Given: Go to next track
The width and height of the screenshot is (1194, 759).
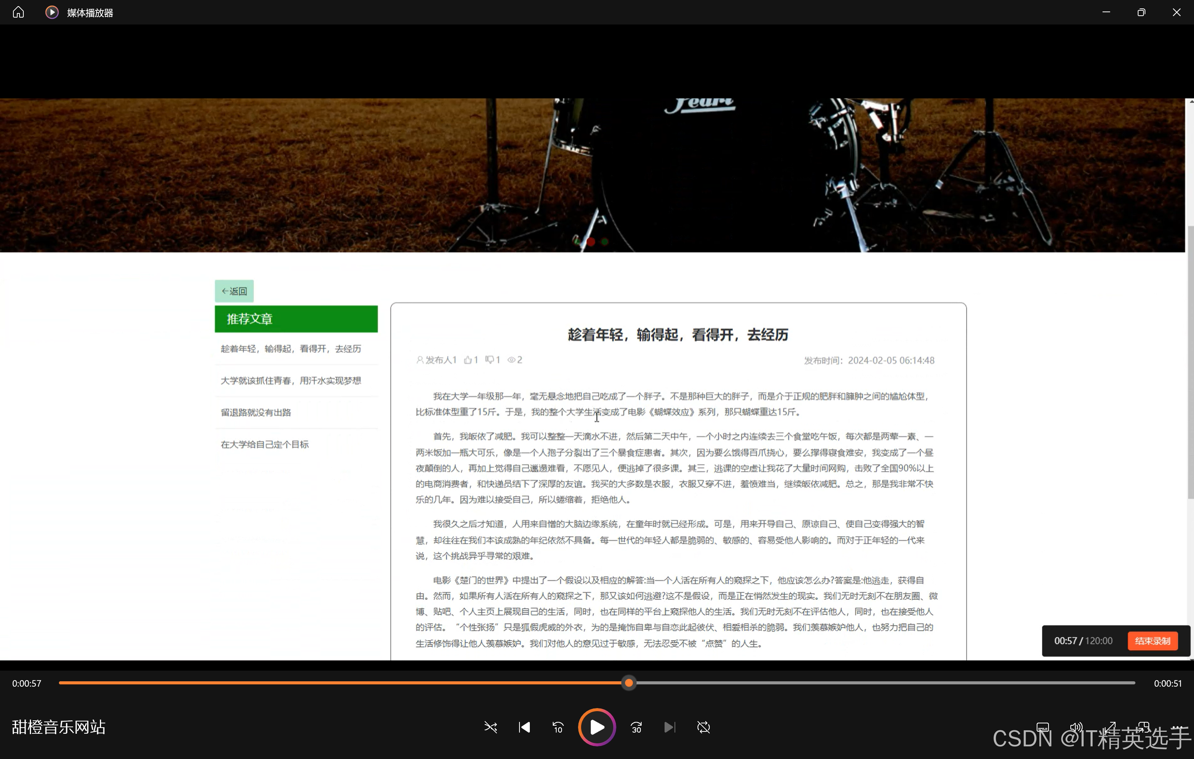Looking at the screenshot, I should 670,727.
